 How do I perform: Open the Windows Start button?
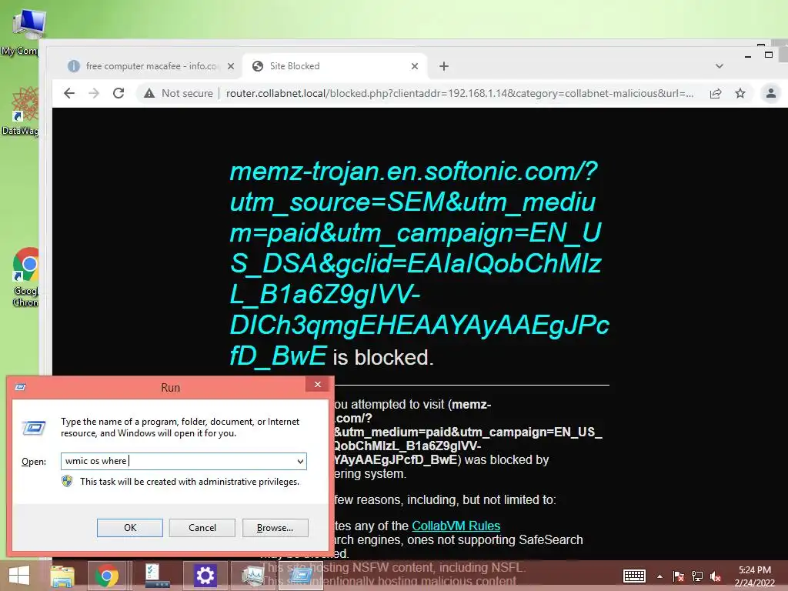point(19,576)
